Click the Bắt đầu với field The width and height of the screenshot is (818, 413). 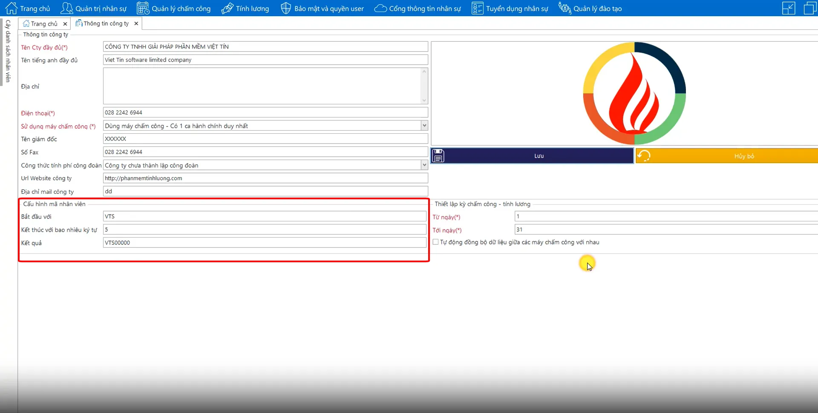pyautogui.click(x=265, y=216)
